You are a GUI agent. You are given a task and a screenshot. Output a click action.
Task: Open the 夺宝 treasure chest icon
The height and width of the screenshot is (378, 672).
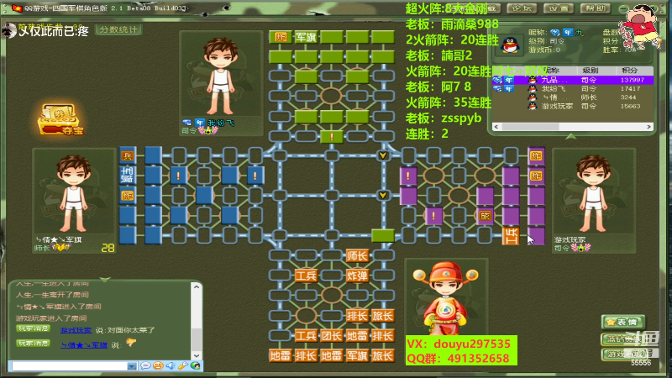pos(60,119)
